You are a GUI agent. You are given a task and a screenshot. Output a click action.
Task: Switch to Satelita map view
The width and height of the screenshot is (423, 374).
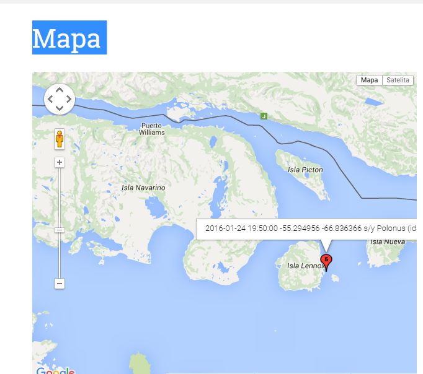(x=398, y=80)
